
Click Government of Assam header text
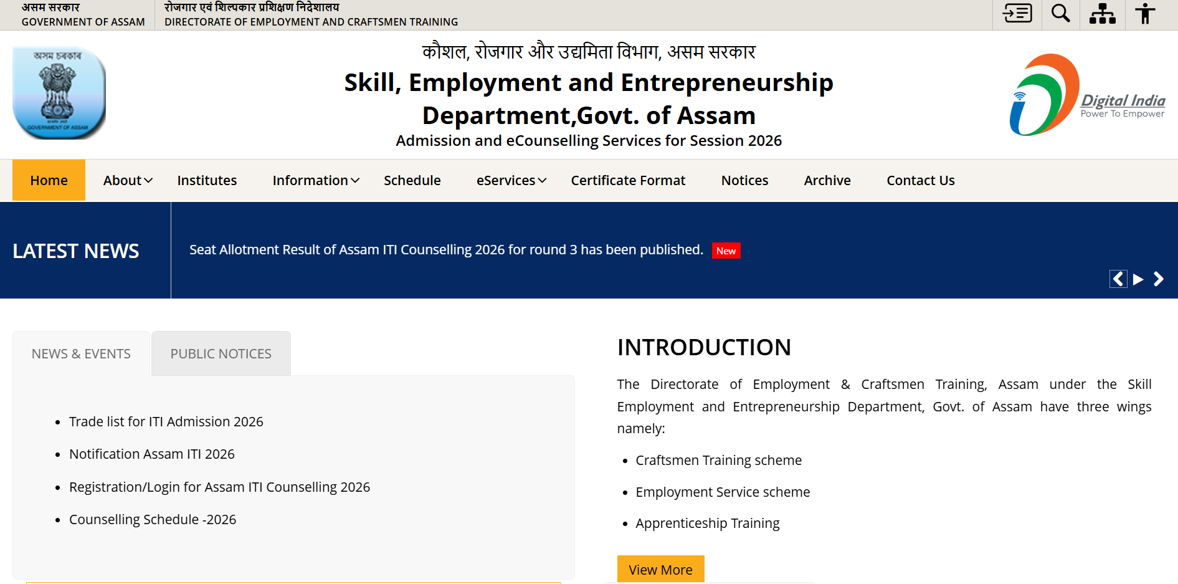pos(83,22)
